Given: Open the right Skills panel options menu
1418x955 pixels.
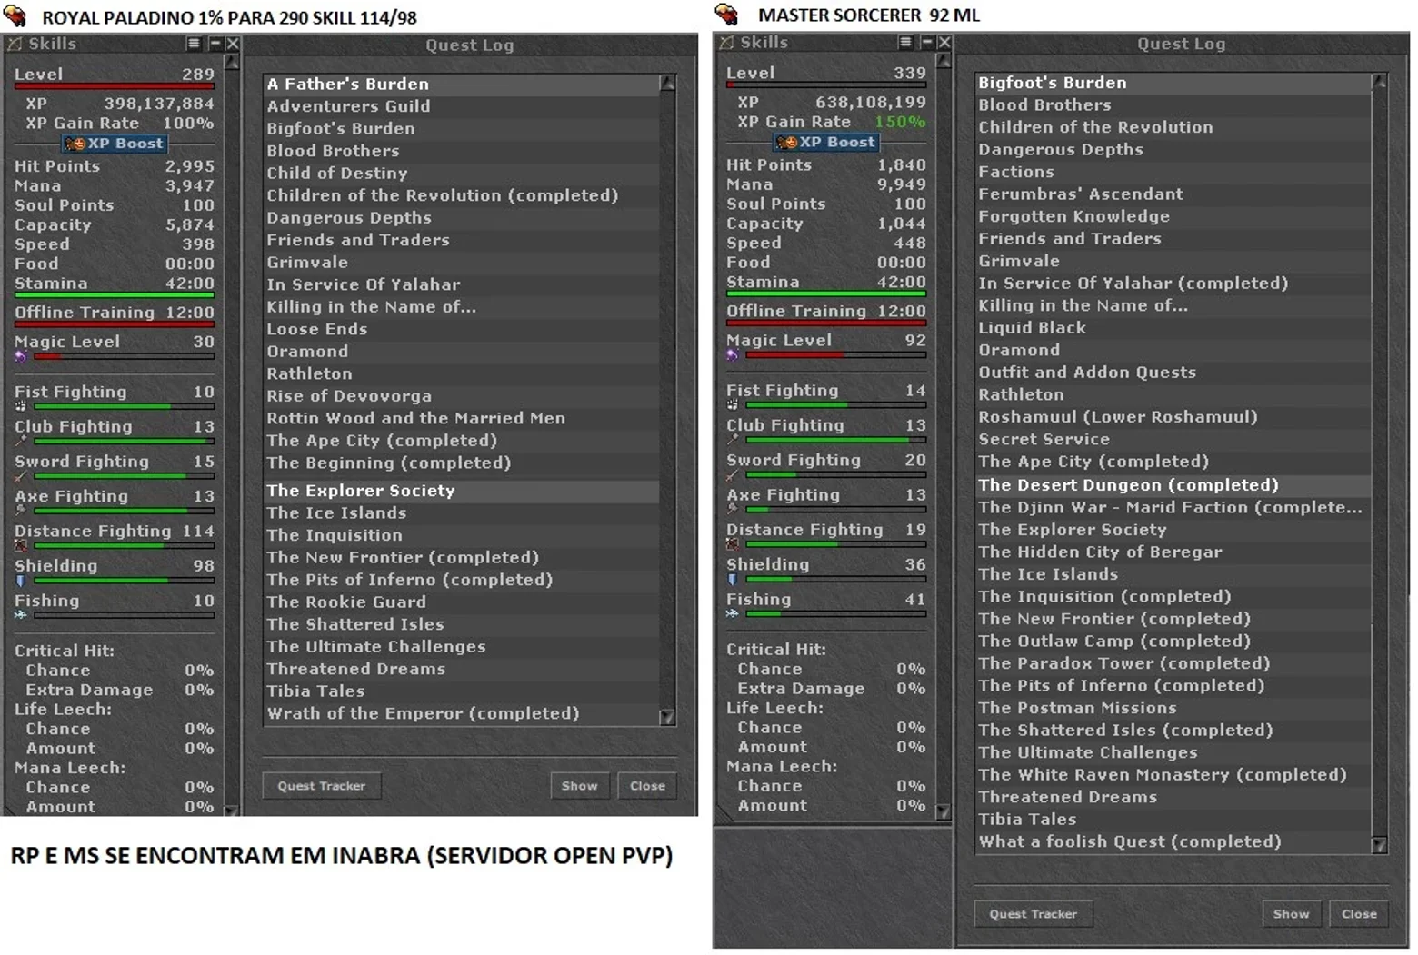Looking at the screenshot, I should (x=906, y=43).
